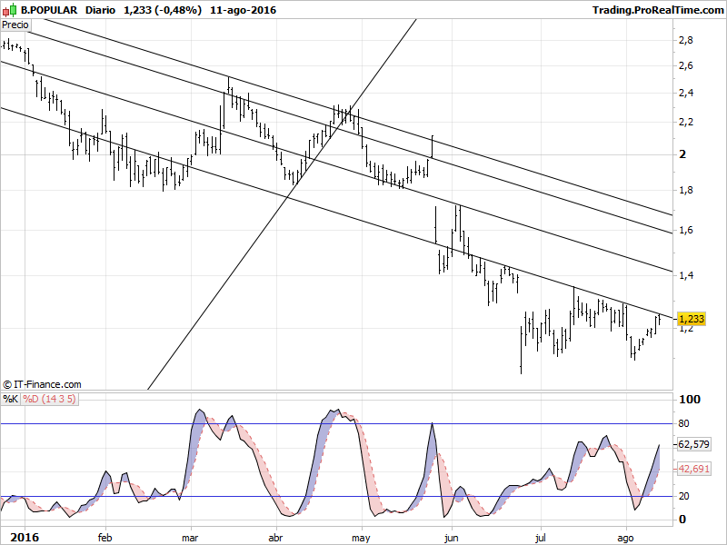
Task: Click the candlestick icon beside B.POPULAR
Action: tap(9, 10)
